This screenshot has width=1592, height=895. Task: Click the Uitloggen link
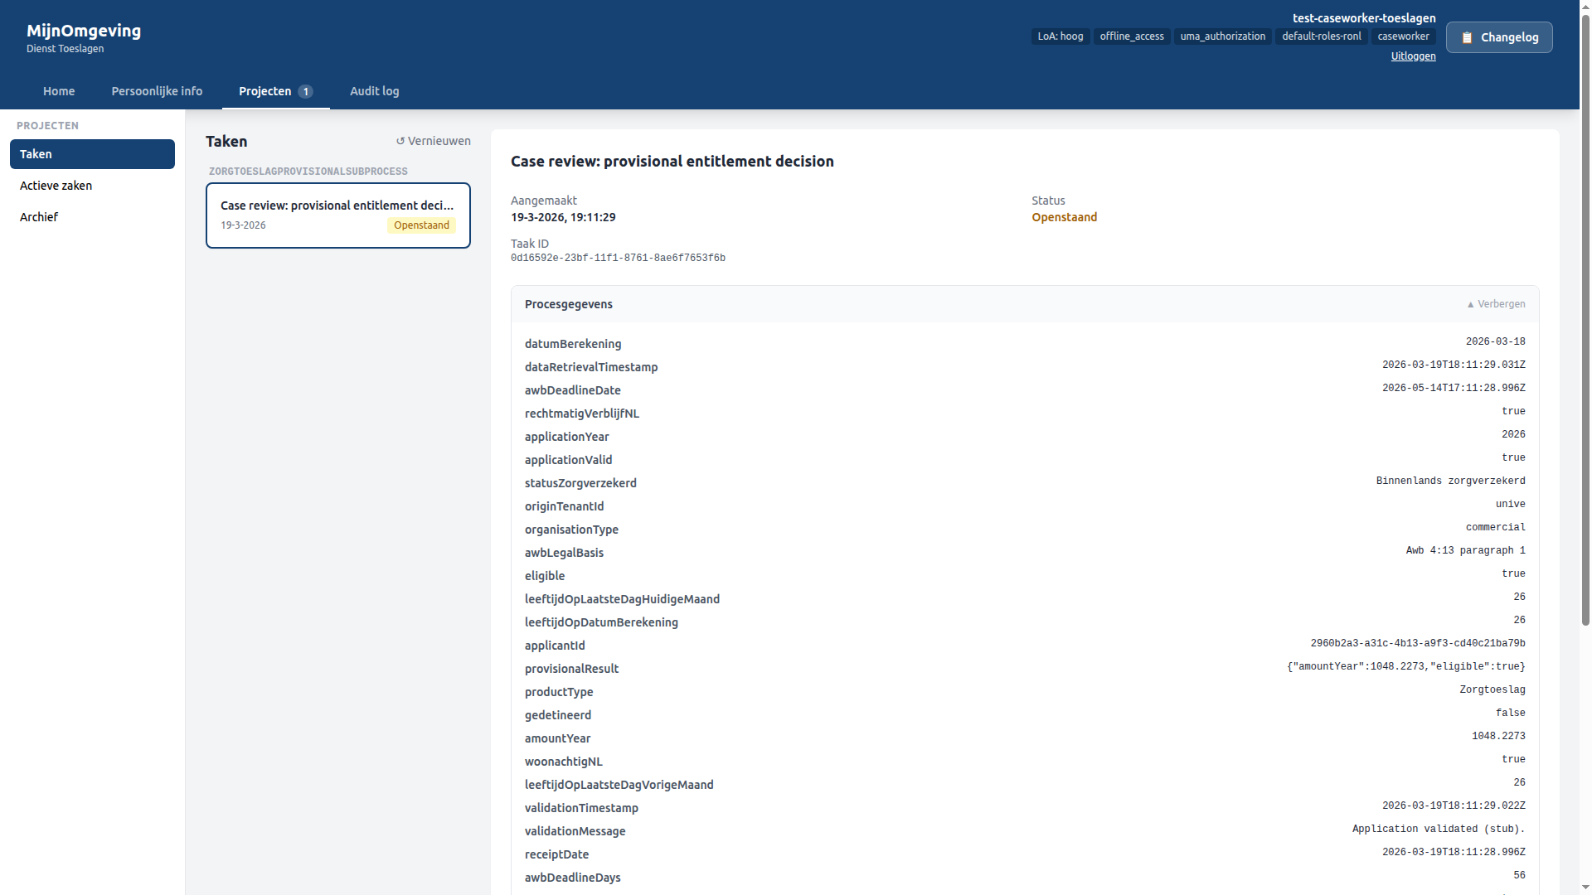click(x=1413, y=56)
